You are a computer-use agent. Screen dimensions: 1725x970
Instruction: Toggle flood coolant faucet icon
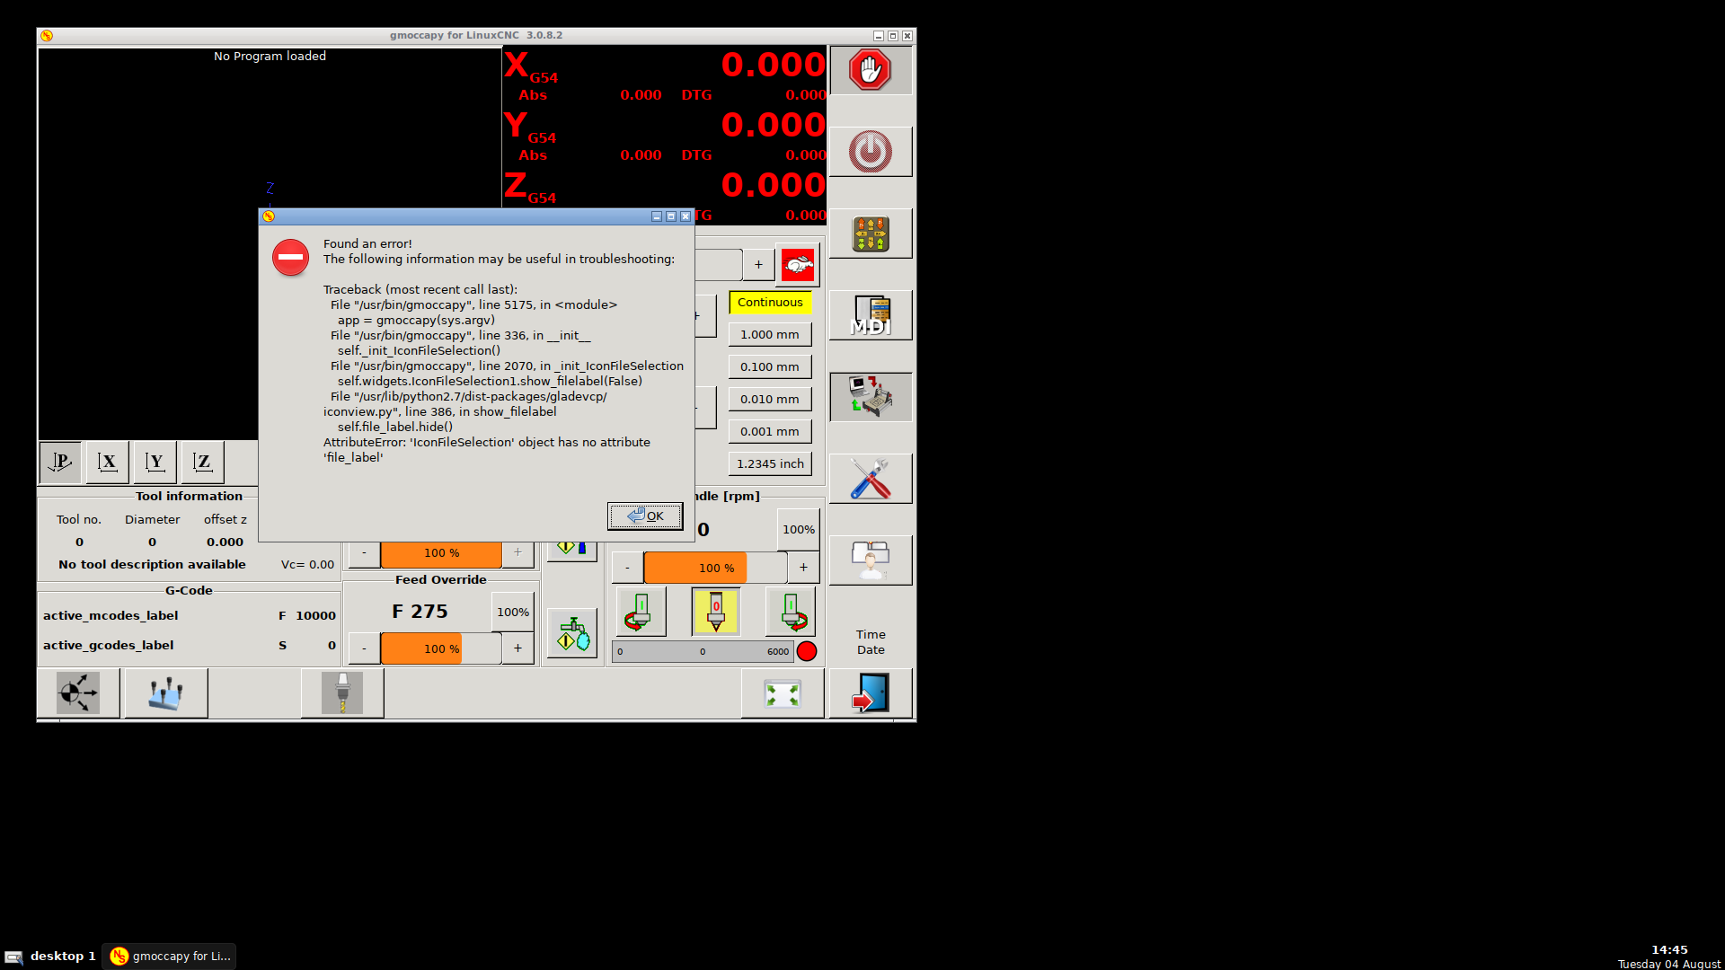click(x=572, y=633)
